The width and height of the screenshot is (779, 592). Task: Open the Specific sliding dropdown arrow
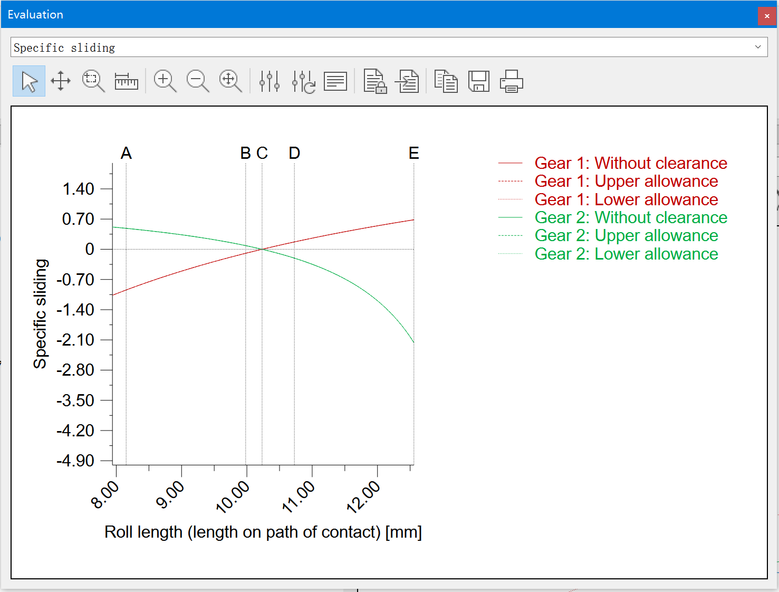758,47
